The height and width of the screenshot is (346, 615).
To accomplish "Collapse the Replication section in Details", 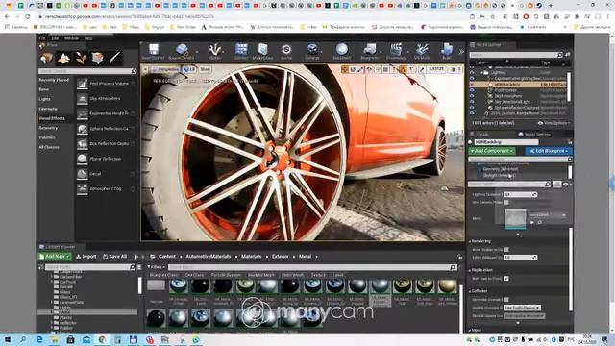I will [x=470, y=270].
